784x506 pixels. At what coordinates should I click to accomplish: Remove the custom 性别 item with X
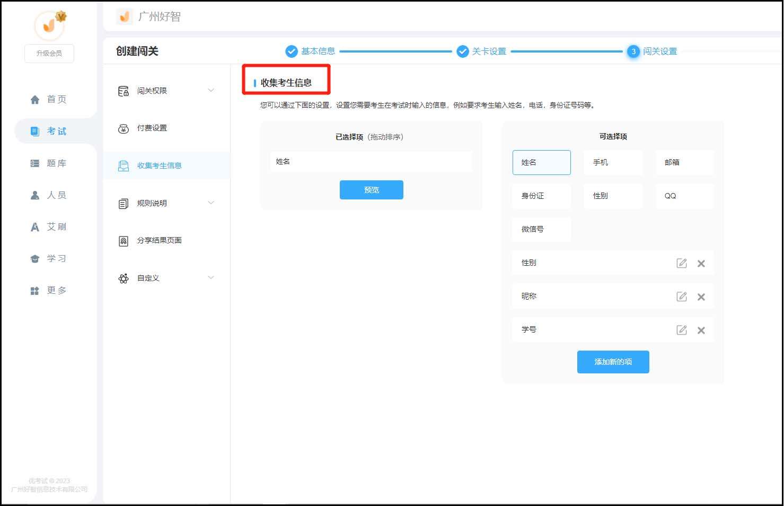pos(701,264)
